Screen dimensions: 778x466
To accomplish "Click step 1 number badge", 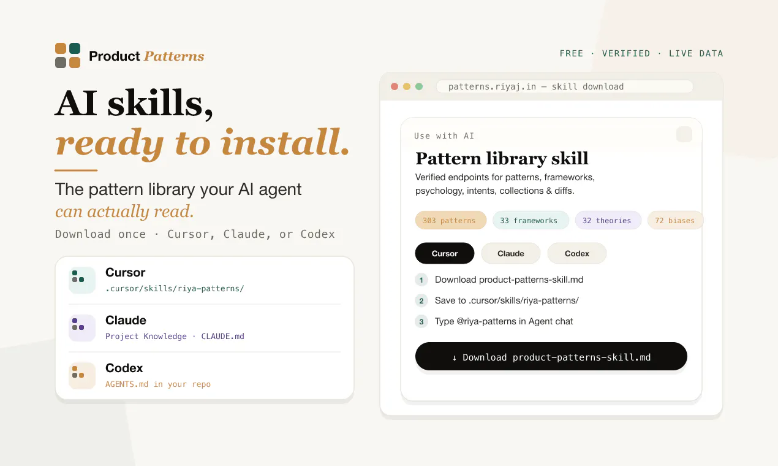I will point(421,280).
